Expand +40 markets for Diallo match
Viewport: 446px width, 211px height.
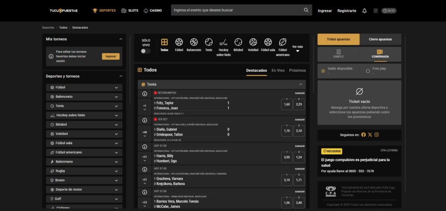tap(145, 134)
